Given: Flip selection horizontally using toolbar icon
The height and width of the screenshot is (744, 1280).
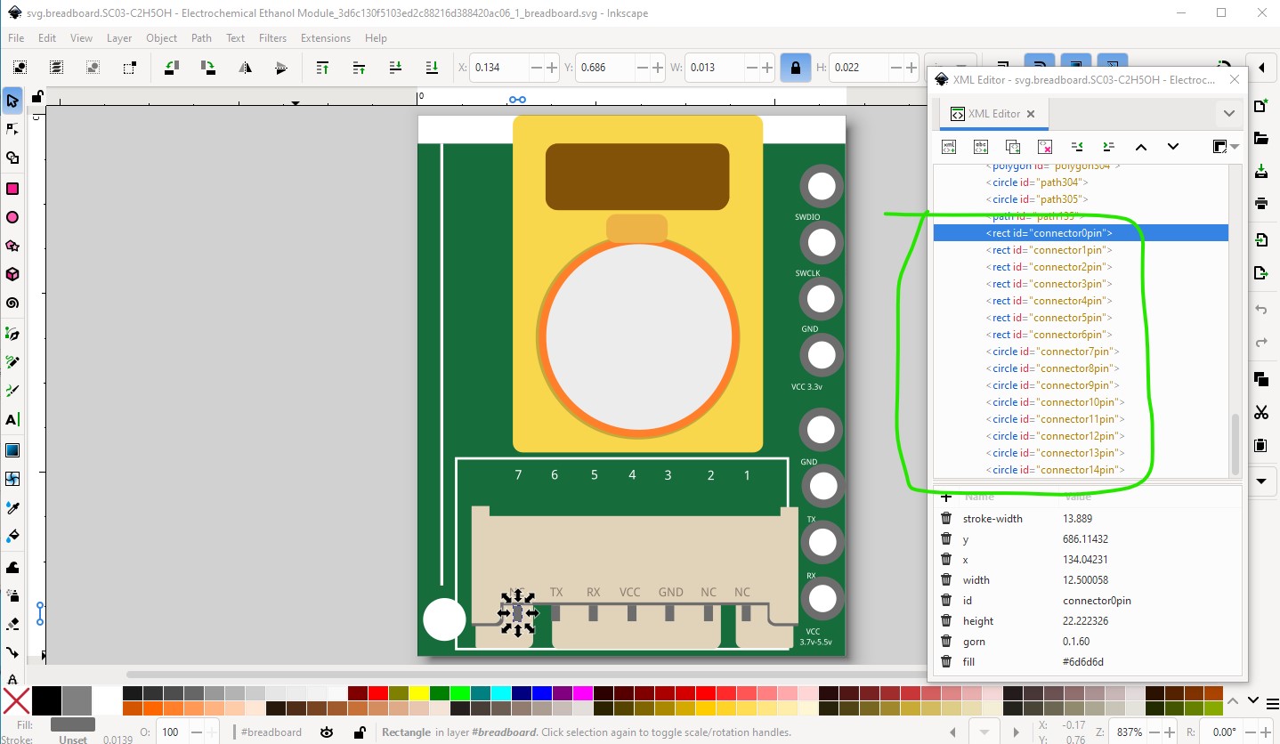Looking at the screenshot, I should (x=245, y=68).
